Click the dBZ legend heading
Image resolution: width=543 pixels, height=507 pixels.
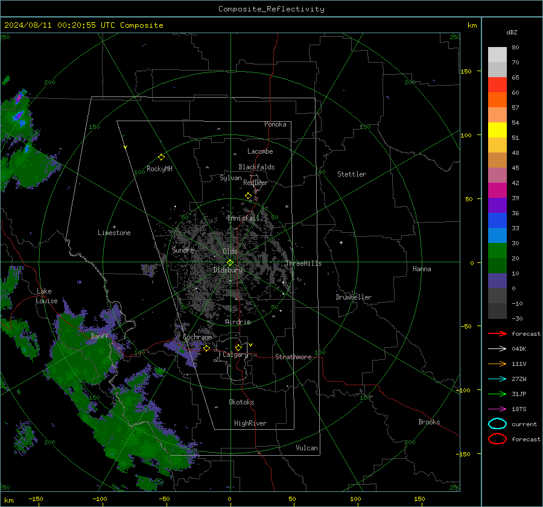(512, 33)
